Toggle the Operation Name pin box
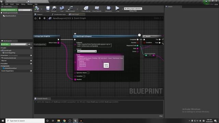 click(x=88, y=73)
